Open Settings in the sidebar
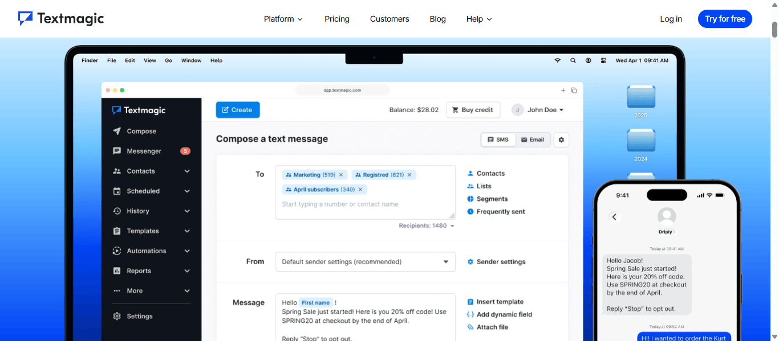The width and height of the screenshot is (779, 341). [140, 317]
